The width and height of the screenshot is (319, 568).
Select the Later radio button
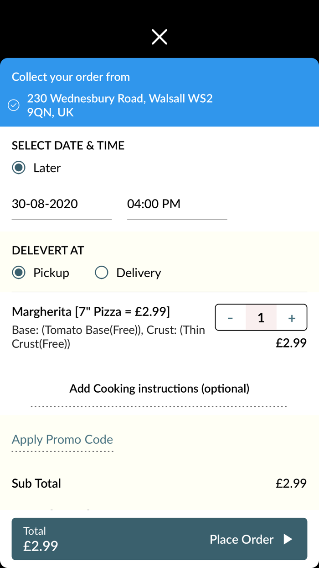[x=19, y=168]
